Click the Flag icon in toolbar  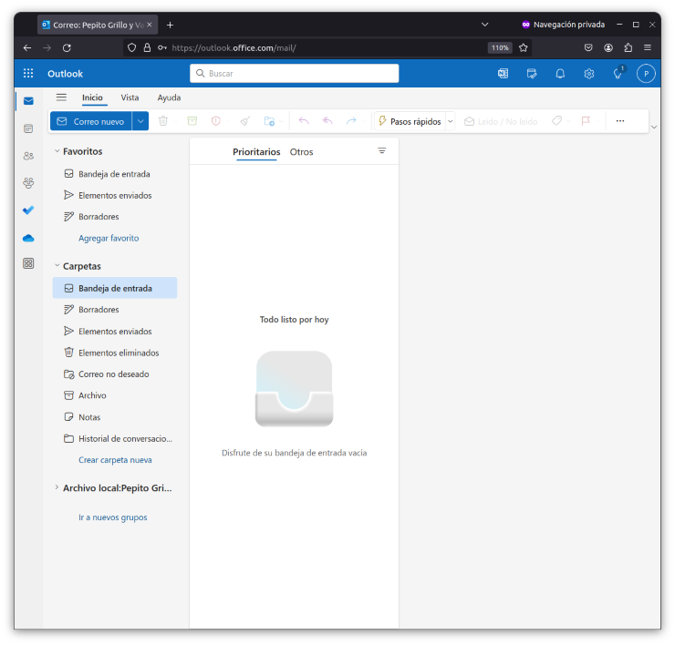click(586, 121)
